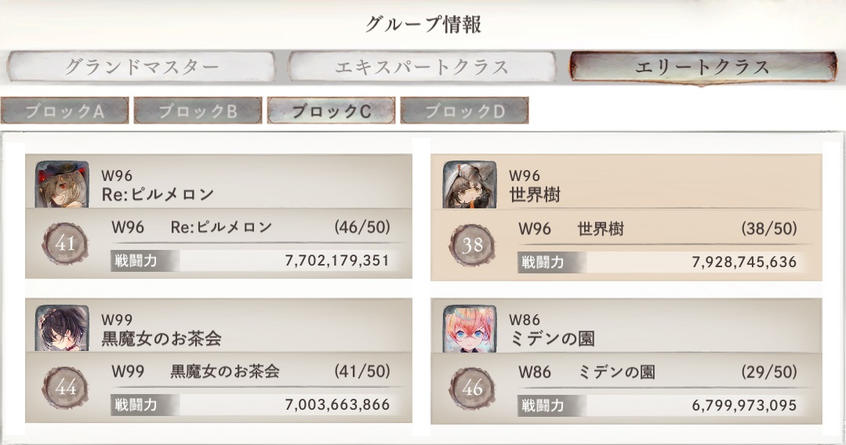Viewport: 846px width, 445px height.
Task: Click ミデンの園 戦闘力 bar showing 6,799,973,095
Action: 658,405
